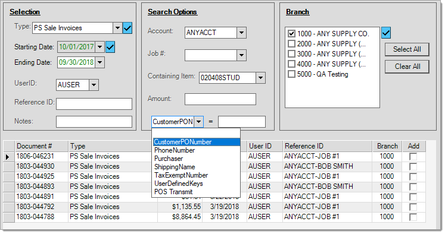Screen dimensions: 445x234
Task: Select ShippingName from the list
Action: (196, 167)
